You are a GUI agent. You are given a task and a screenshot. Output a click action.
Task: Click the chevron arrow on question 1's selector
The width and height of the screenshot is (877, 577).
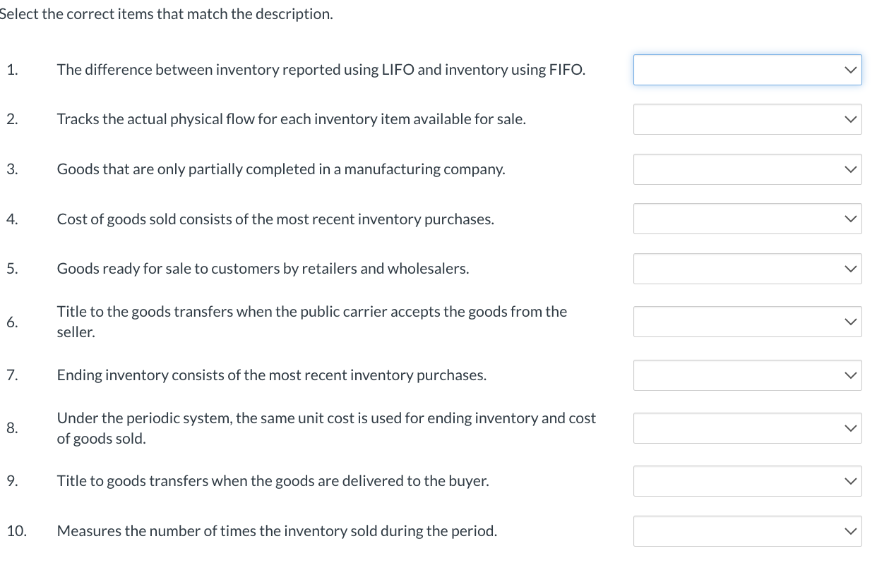pos(850,70)
